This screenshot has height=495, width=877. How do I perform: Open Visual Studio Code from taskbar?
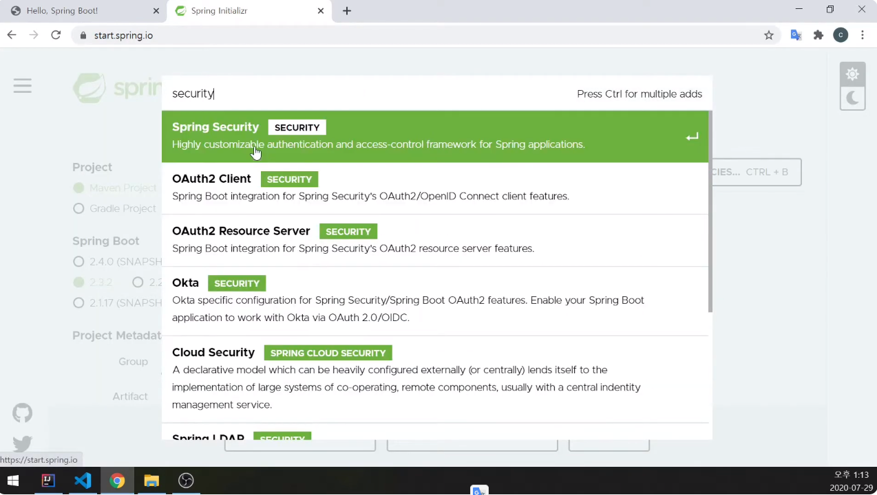(83, 481)
